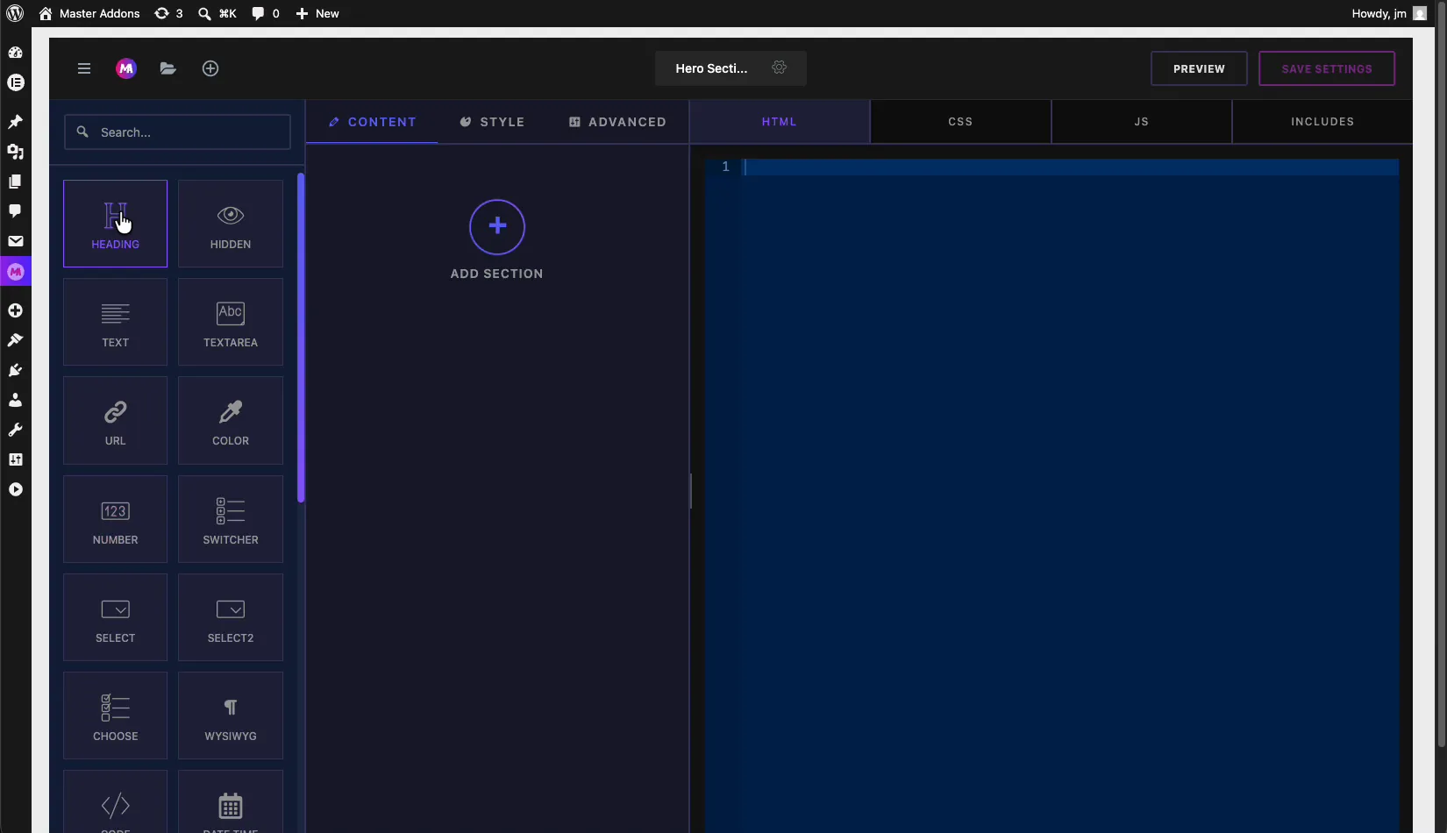The height and width of the screenshot is (833, 1447).
Task: Add the Hidden control
Action: click(231, 224)
